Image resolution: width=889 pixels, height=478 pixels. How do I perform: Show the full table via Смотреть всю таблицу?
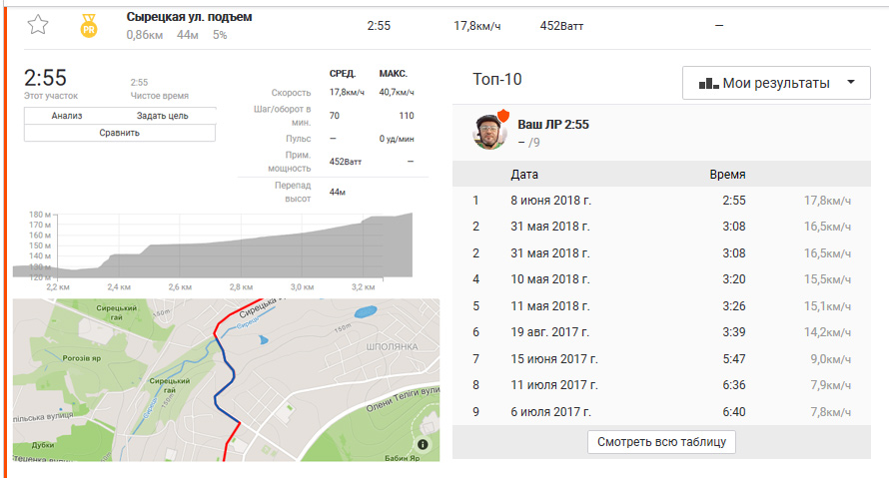661,441
